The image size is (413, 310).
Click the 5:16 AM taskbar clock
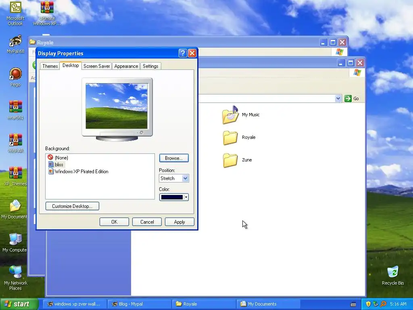pyautogui.click(x=398, y=304)
